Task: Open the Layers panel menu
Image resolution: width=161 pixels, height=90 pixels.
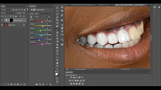Action: tap(27, 6)
